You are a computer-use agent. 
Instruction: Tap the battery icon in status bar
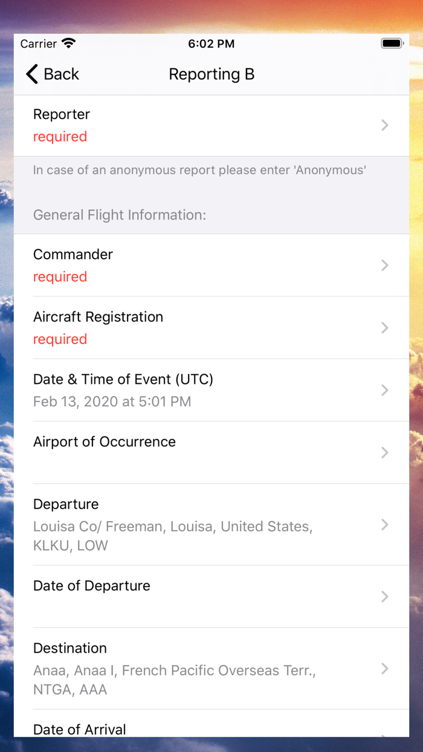[x=392, y=43]
